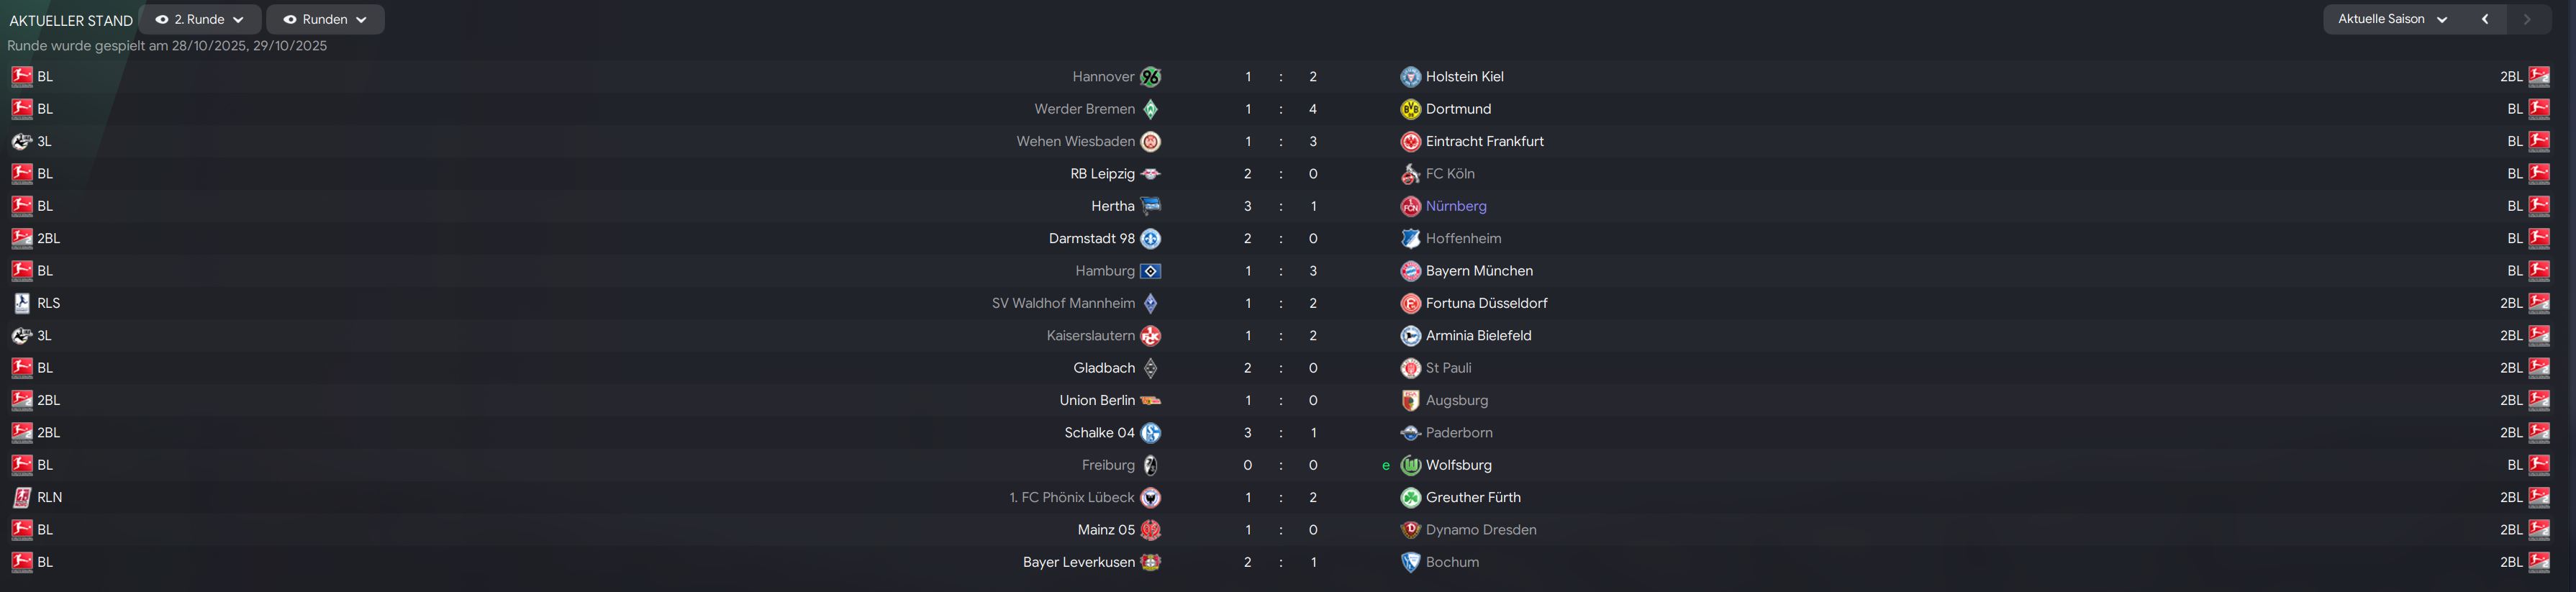2576x592 pixels.
Task: Click the RLS league icon beside Waldhof Mannheim
Action: 22,303
